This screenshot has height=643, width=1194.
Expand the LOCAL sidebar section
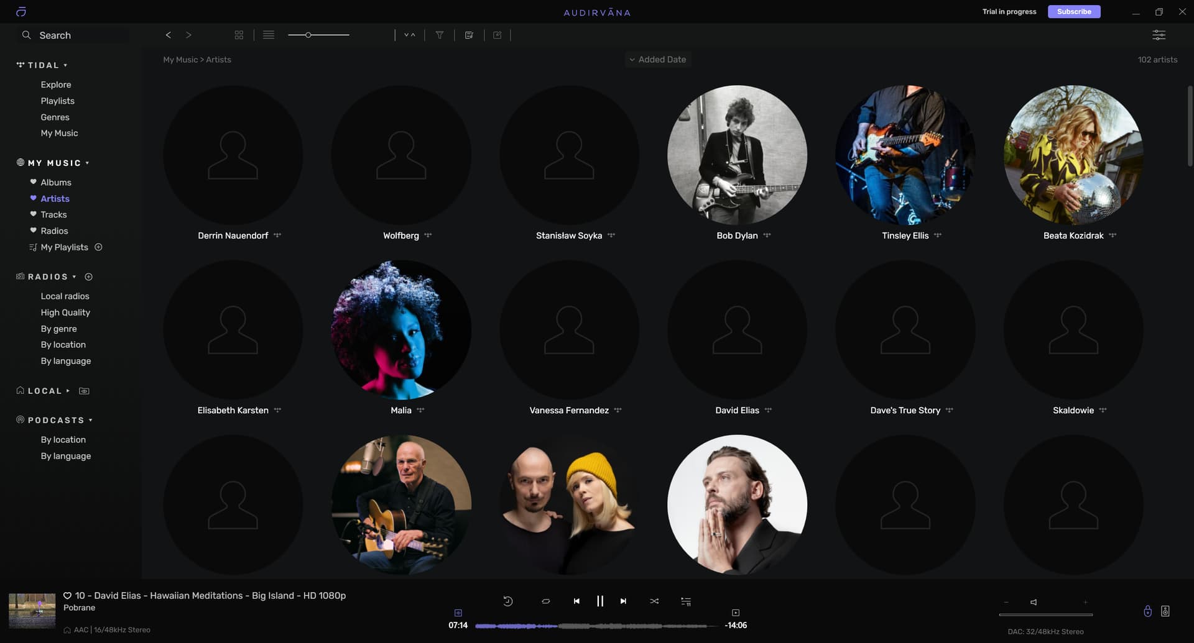pyautogui.click(x=68, y=391)
